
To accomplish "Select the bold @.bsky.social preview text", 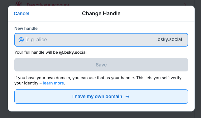I will 73,52.
